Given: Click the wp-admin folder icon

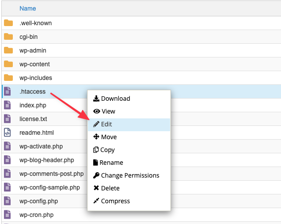Looking at the screenshot, I should tap(8, 50).
